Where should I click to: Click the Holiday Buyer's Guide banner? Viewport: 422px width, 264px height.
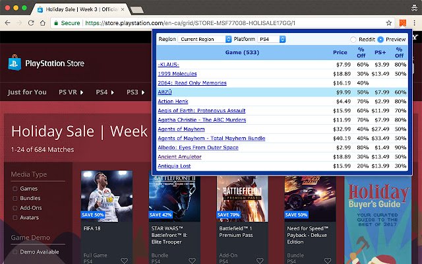[x=378, y=220]
